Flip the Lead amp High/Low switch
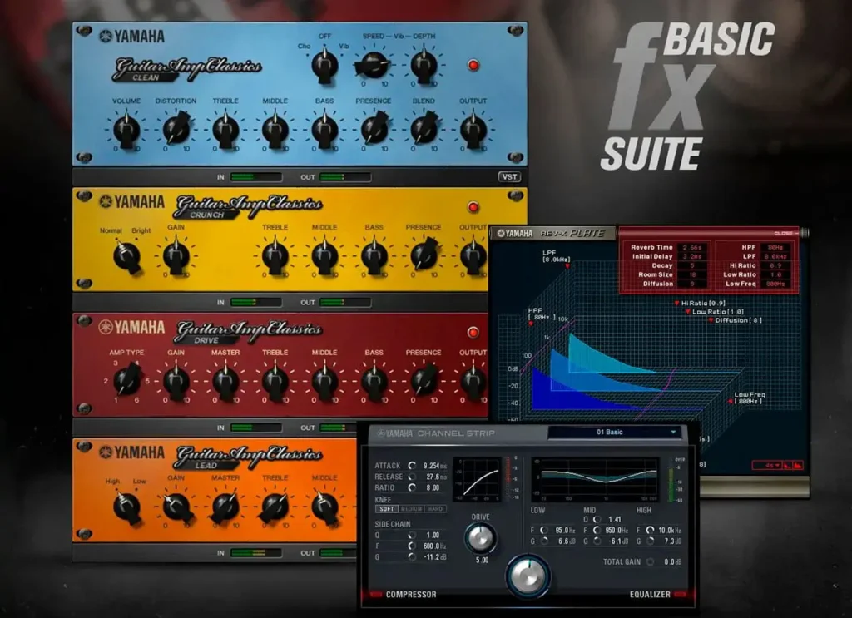The image size is (852, 618). point(126,507)
